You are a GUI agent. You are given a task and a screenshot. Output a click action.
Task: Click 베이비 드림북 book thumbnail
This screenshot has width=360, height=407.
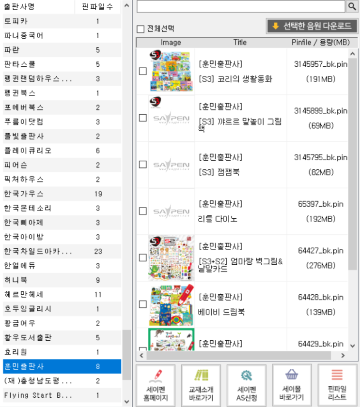coord(172,305)
